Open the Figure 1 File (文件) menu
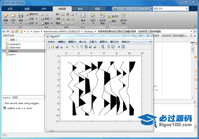The height and width of the screenshot is (139, 199). pos(51,42)
